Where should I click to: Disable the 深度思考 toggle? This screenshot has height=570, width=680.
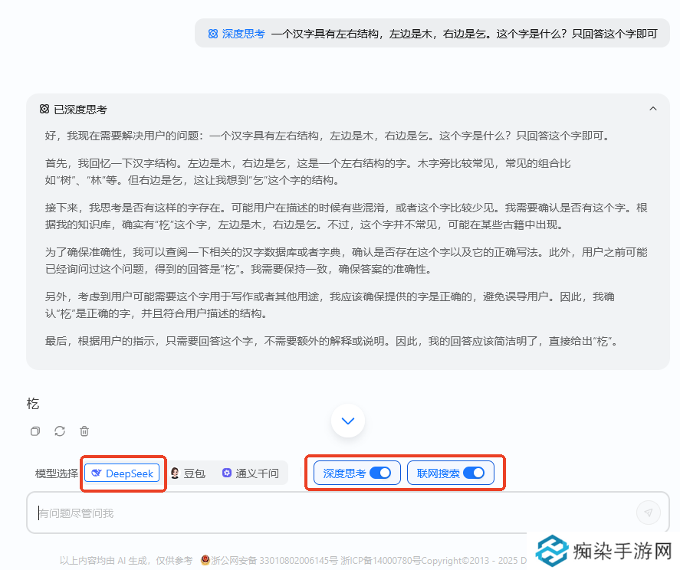[x=382, y=473]
